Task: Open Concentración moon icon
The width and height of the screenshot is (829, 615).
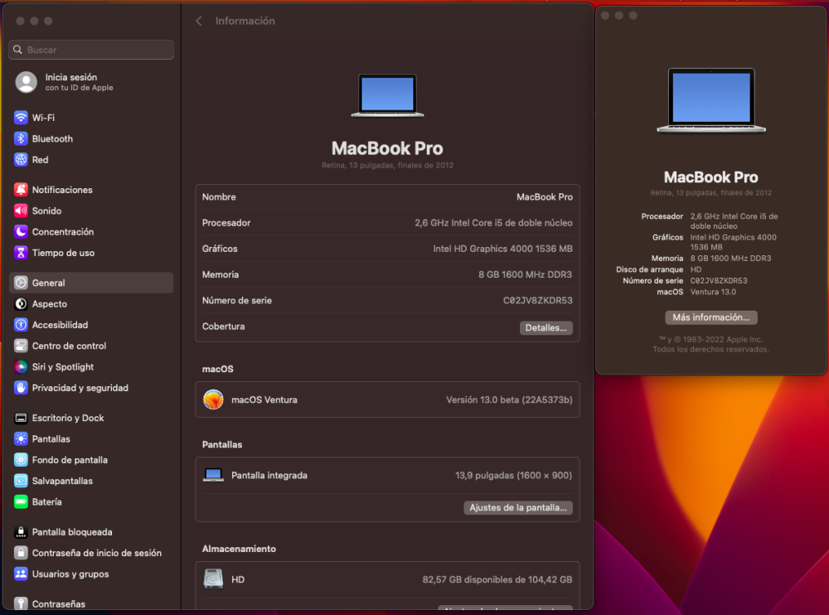Action: pyautogui.click(x=21, y=231)
